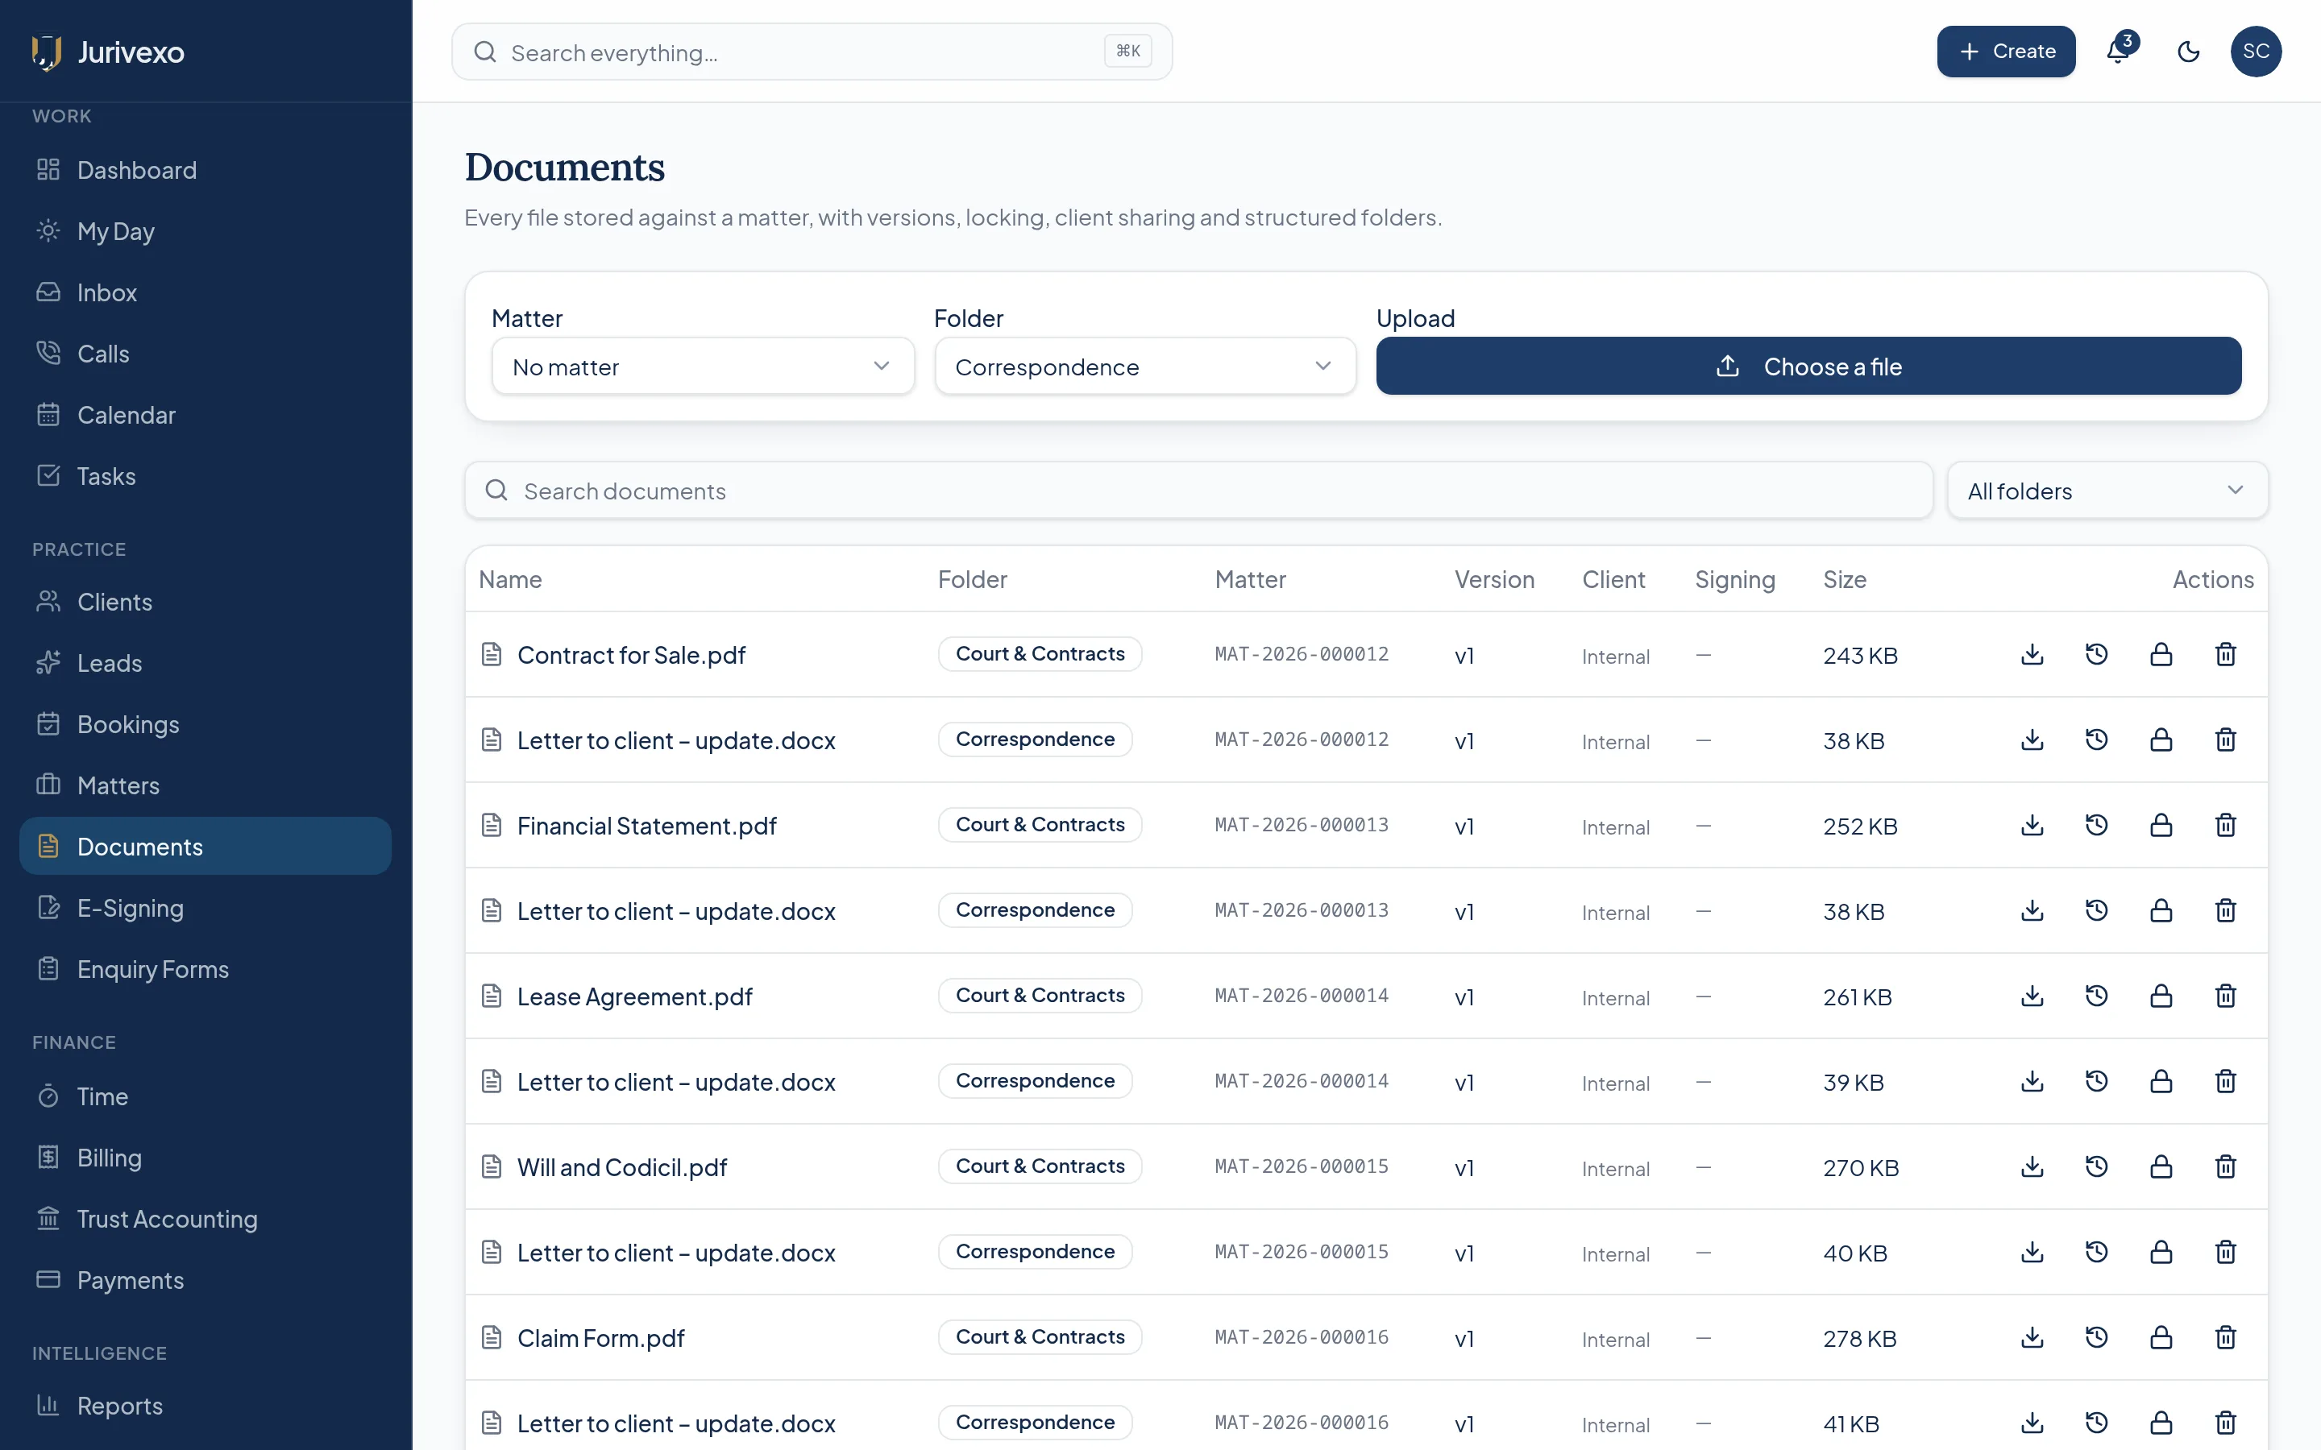Click the Size column header
This screenshot has height=1450, width=2321.
[1843, 579]
